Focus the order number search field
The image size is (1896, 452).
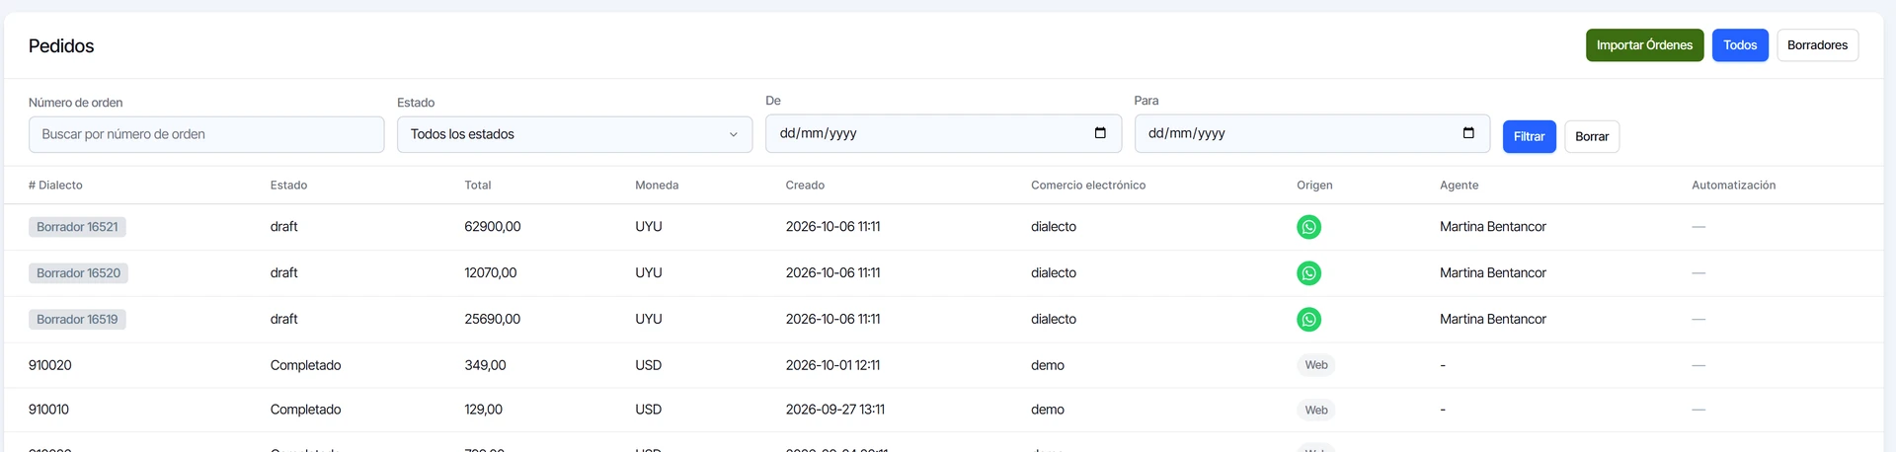[x=206, y=134]
